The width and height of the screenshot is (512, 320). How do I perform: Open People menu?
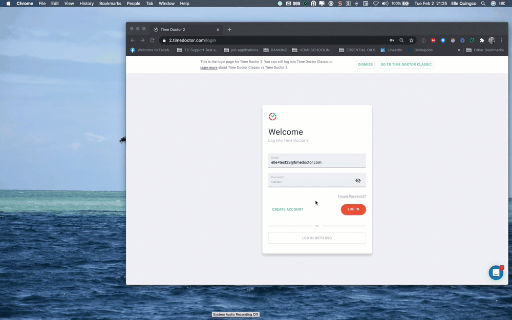click(x=134, y=4)
